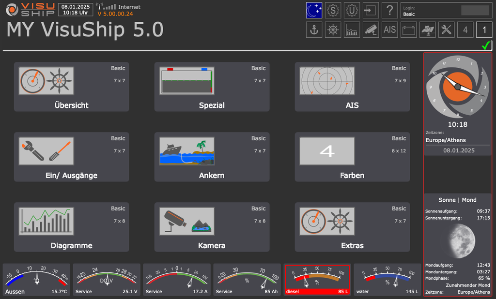This screenshot has height=299, width=496.
Task: Click the anchor icon in the toolbar
Action: tap(314, 30)
